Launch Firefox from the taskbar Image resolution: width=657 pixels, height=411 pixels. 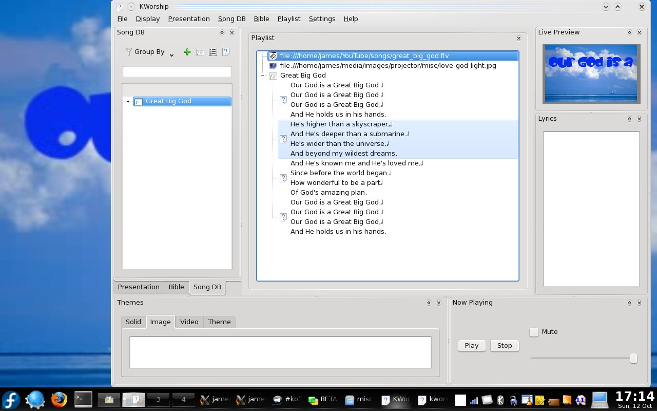click(x=59, y=399)
